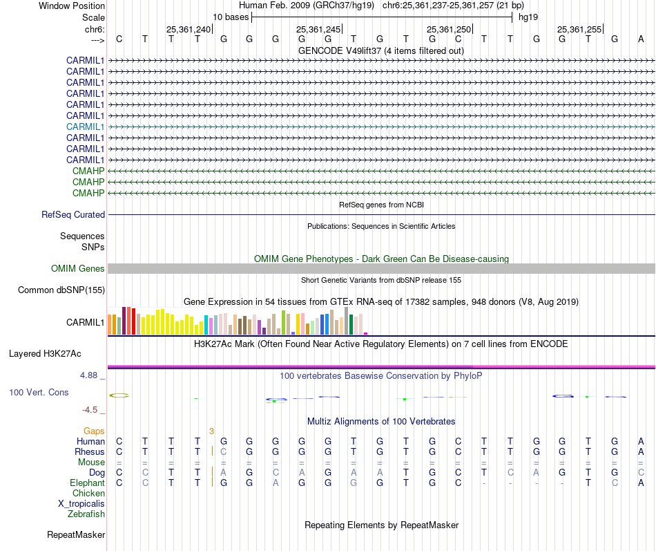
Task: Open Short Genetic Variants from dbSNP title
Action: [381, 280]
